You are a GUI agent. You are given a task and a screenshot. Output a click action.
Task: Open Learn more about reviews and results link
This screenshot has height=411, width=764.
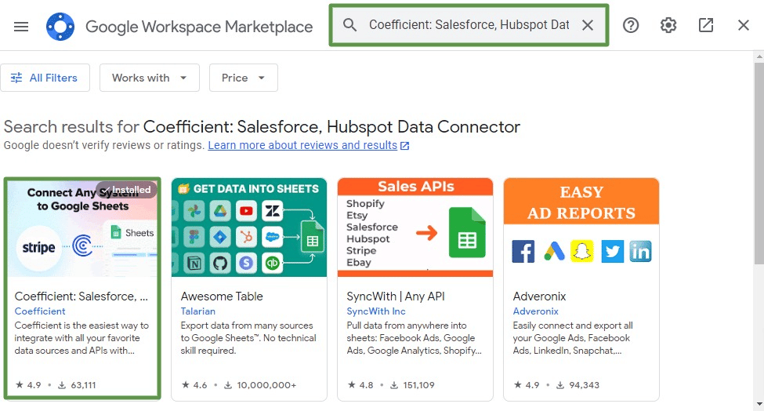pos(302,145)
